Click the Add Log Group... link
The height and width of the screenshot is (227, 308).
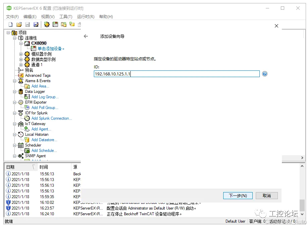click(45, 97)
